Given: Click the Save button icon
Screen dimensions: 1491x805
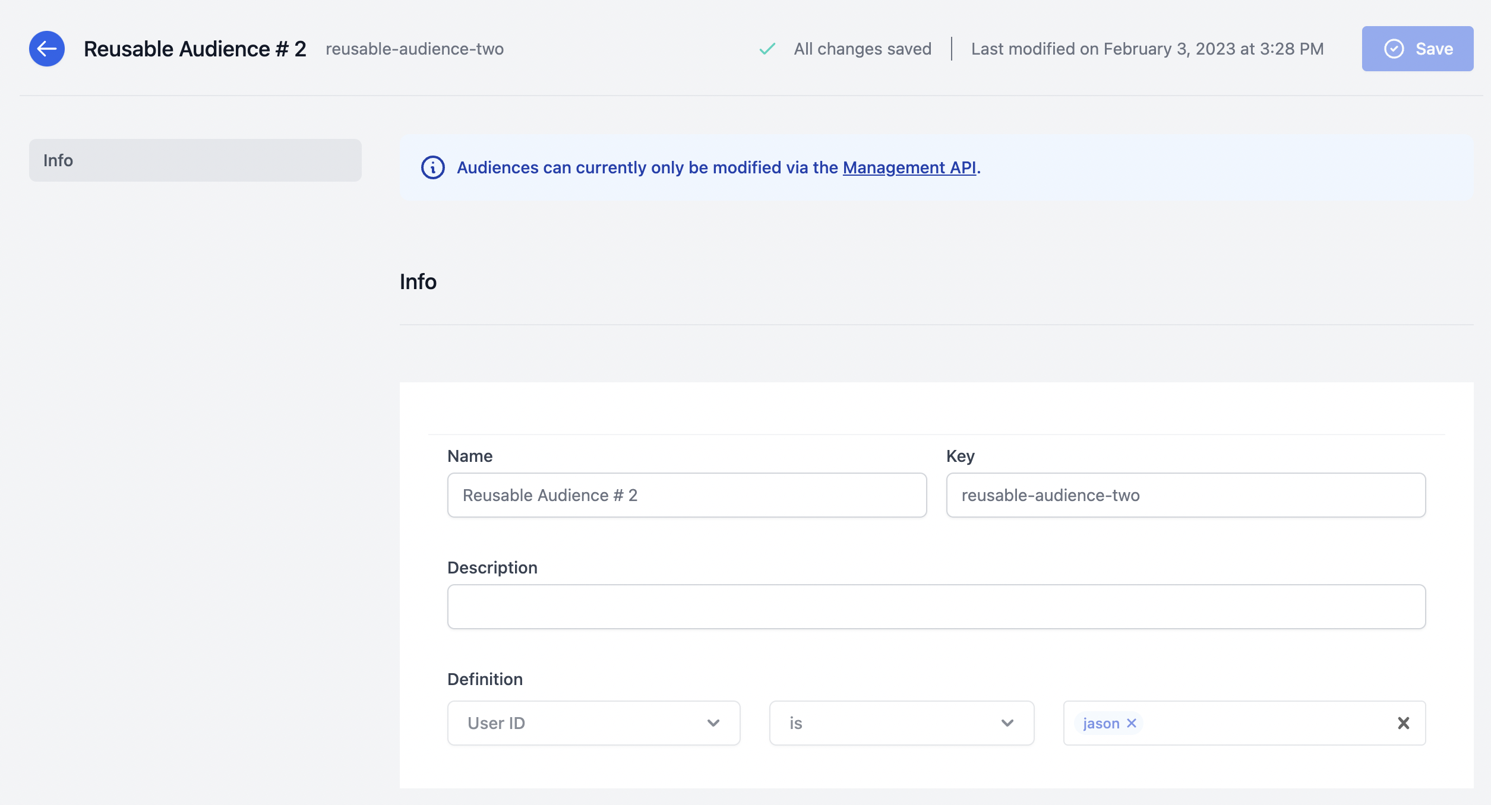Looking at the screenshot, I should (x=1396, y=47).
